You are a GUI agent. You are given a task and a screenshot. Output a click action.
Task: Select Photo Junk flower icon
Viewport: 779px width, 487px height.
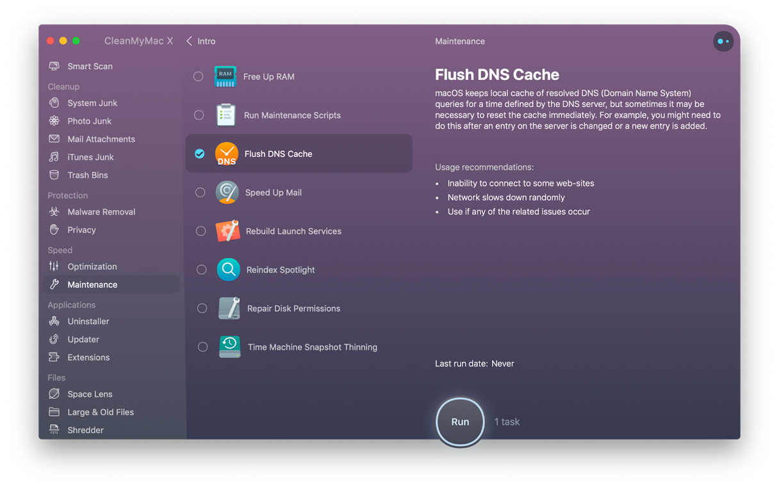point(54,120)
